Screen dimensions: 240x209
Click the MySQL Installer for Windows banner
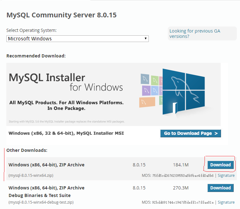[x=113, y=94]
